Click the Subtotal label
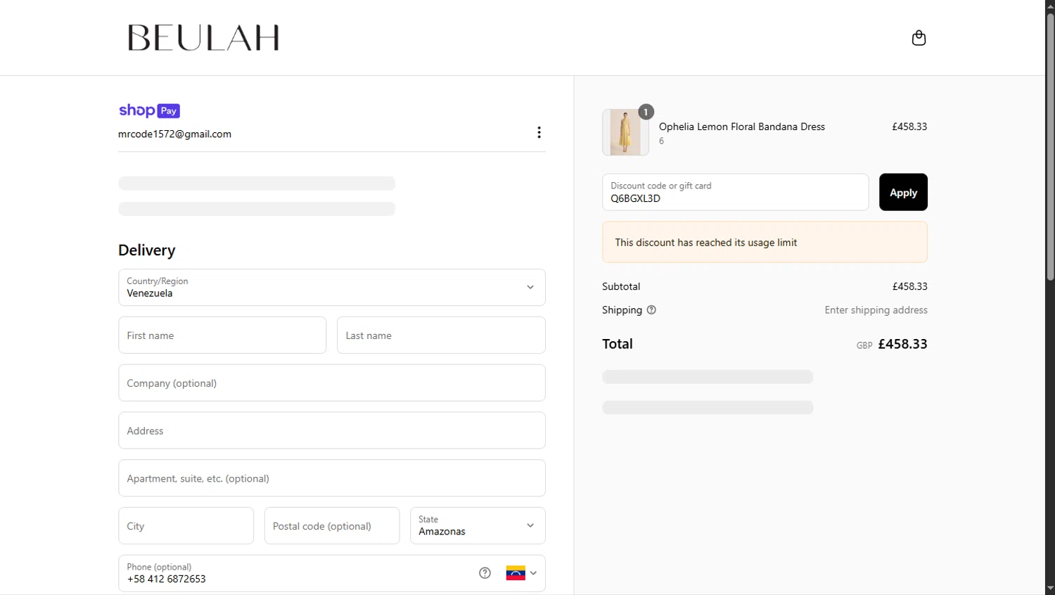Viewport: 1055px width, 595px height. click(x=621, y=286)
